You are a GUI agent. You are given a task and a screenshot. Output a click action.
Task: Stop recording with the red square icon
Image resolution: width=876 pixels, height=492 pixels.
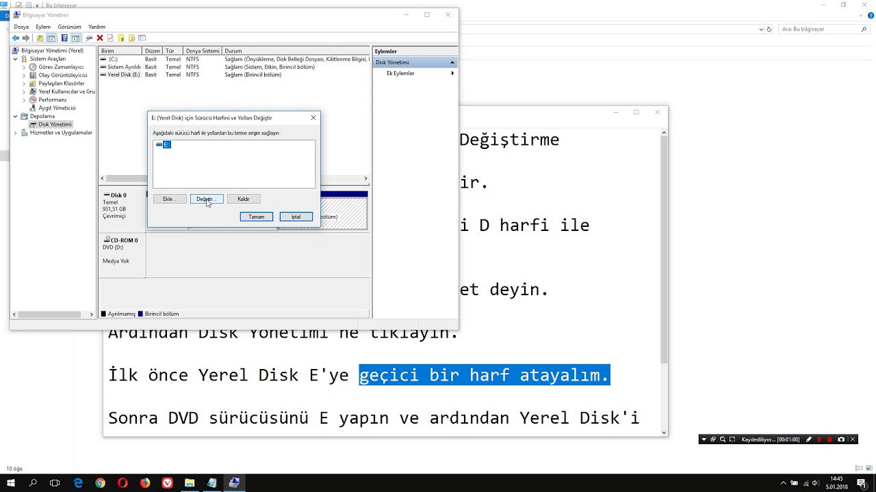point(829,439)
